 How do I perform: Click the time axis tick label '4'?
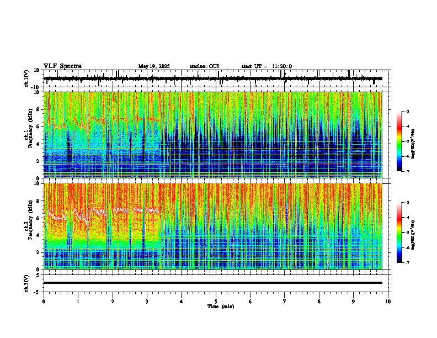[182, 302]
